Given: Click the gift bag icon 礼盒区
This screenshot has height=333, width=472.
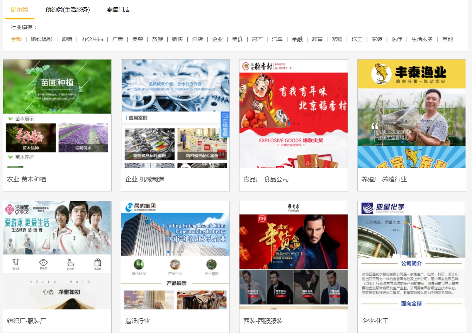Looking at the screenshot, I should (97, 262).
